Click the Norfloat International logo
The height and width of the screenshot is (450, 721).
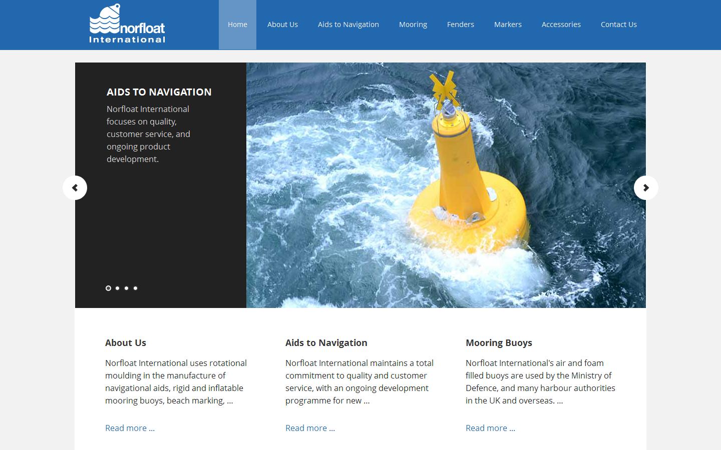pyautogui.click(x=128, y=22)
